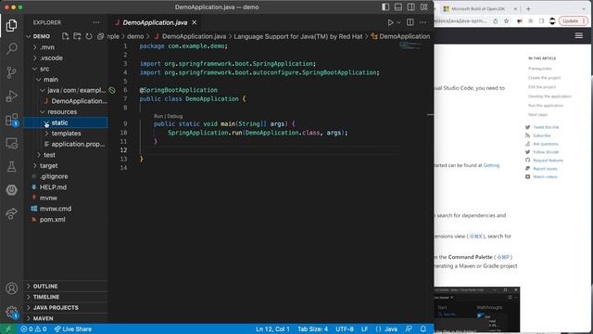The height and width of the screenshot is (334, 593).
Task: Click the New File icon in Explorer
Action: coord(66,36)
